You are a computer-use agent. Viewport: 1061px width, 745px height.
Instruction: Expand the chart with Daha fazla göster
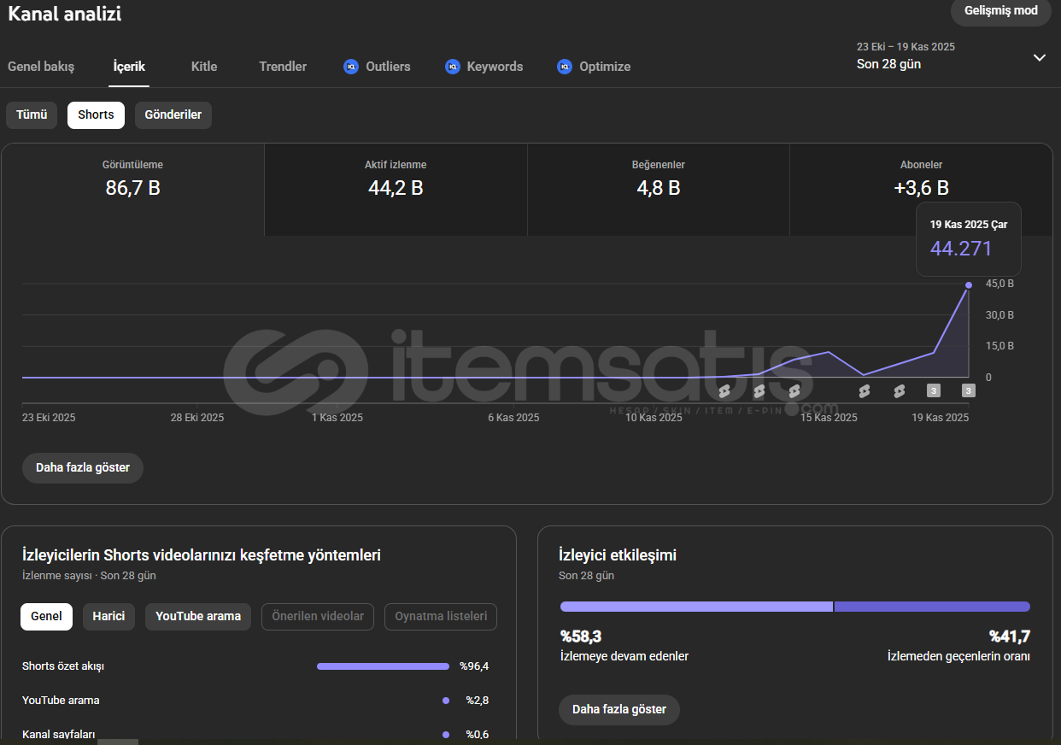click(x=83, y=468)
